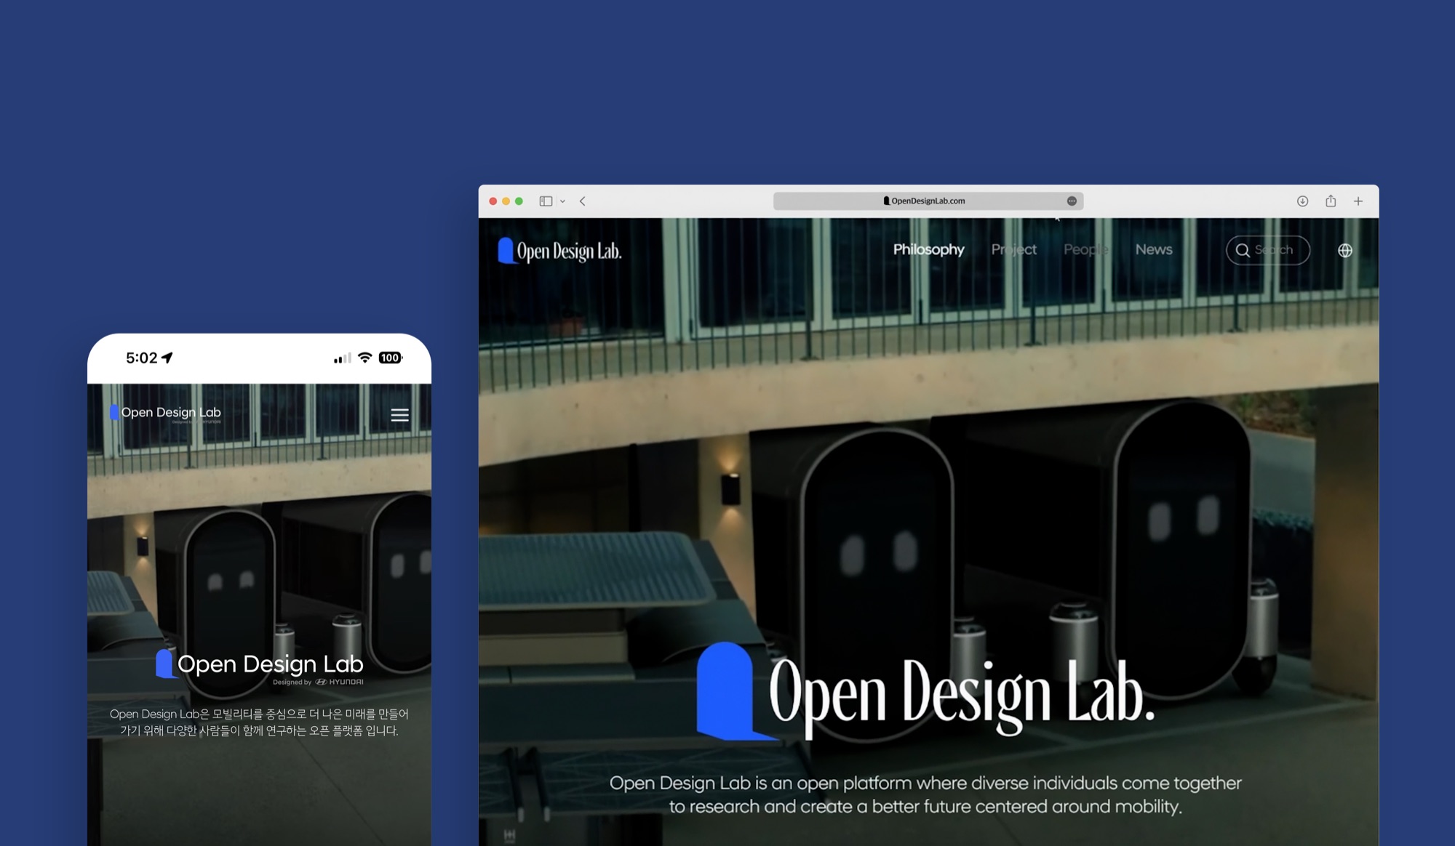Open the hamburger menu on the mobile site

pyautogui.click(x=399, y=415)
